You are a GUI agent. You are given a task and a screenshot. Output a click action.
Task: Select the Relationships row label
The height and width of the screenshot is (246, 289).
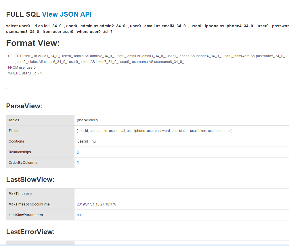20,152
